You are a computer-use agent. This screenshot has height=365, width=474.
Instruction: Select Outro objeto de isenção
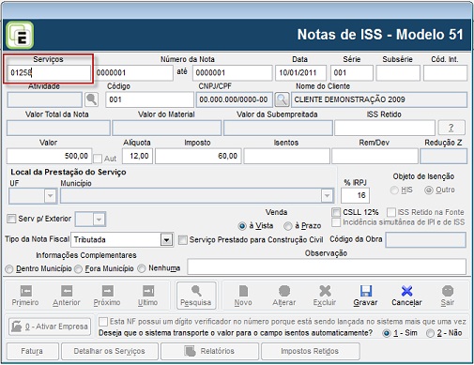pyautogui.click(x=429, y=190)
